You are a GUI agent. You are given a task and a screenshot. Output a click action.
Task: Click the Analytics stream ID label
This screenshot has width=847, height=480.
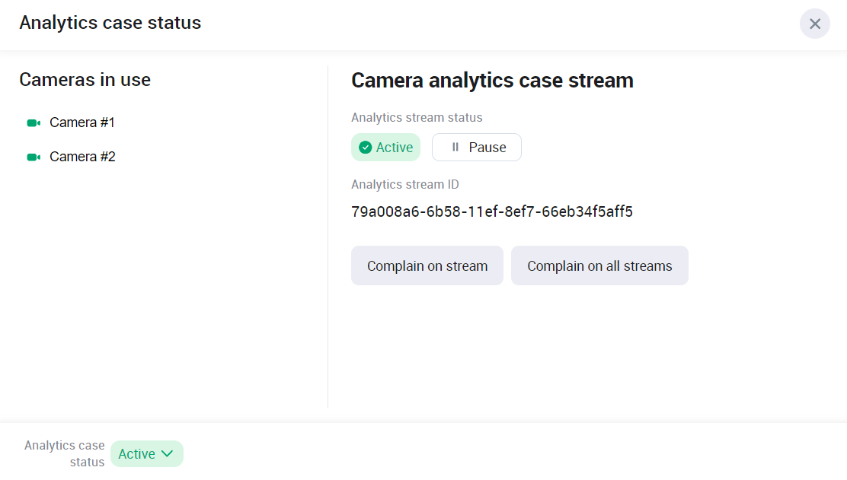pyautogui.click(x=404, y=185)
